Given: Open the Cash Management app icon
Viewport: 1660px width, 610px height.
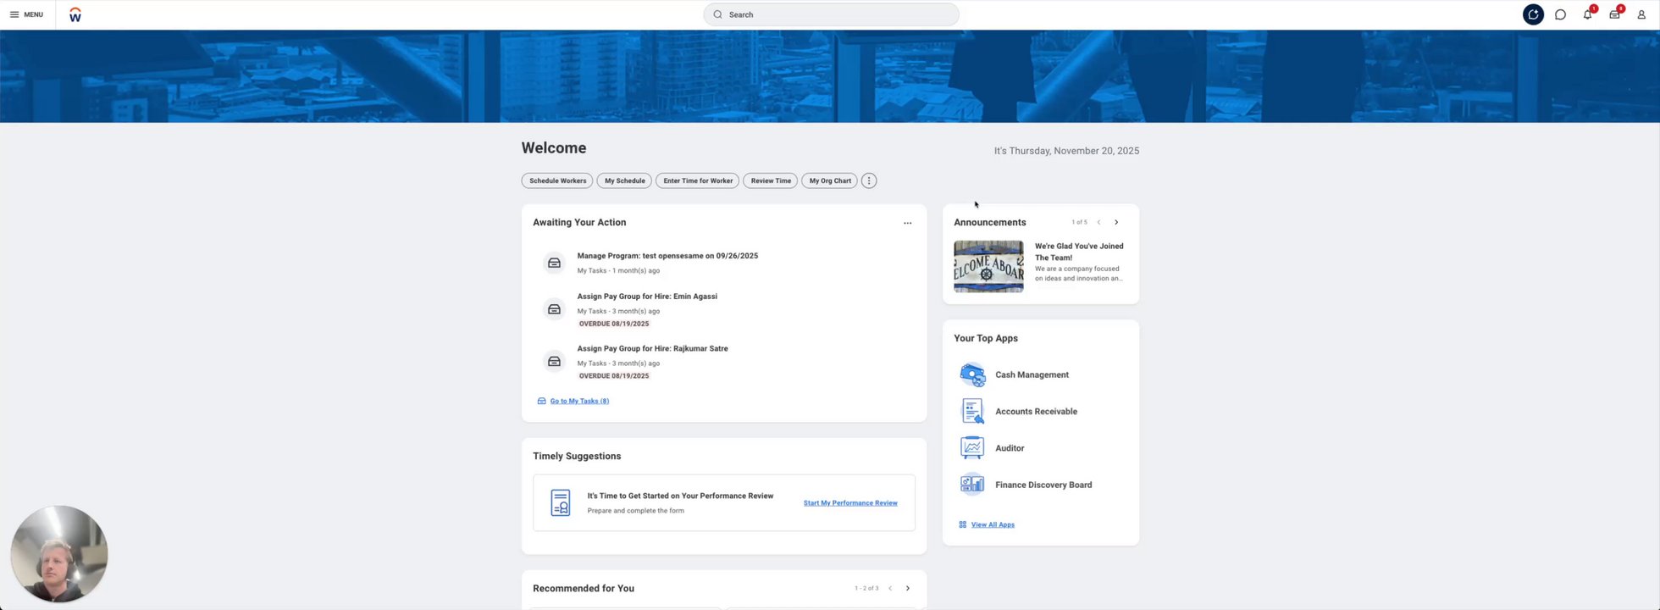Looking at the screenshot, I should tap(972, 374).
